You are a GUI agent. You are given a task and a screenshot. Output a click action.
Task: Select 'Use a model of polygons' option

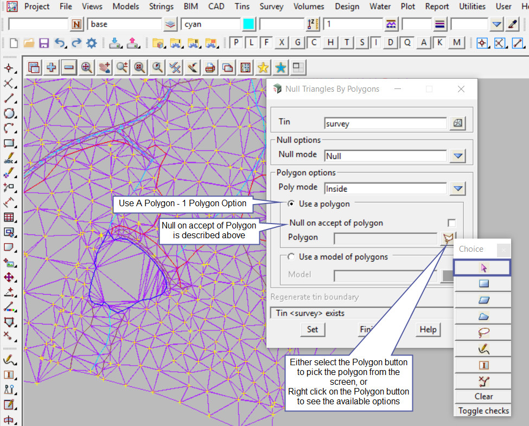tap(291, 257)
